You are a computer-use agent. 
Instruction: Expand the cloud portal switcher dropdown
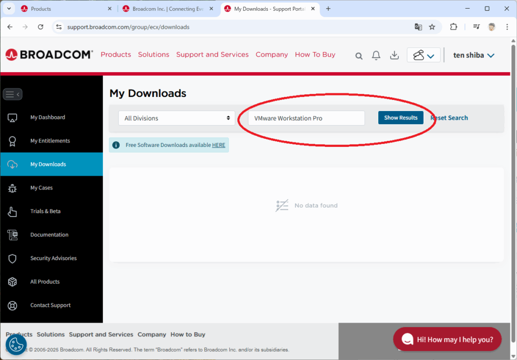pos(424,56)
